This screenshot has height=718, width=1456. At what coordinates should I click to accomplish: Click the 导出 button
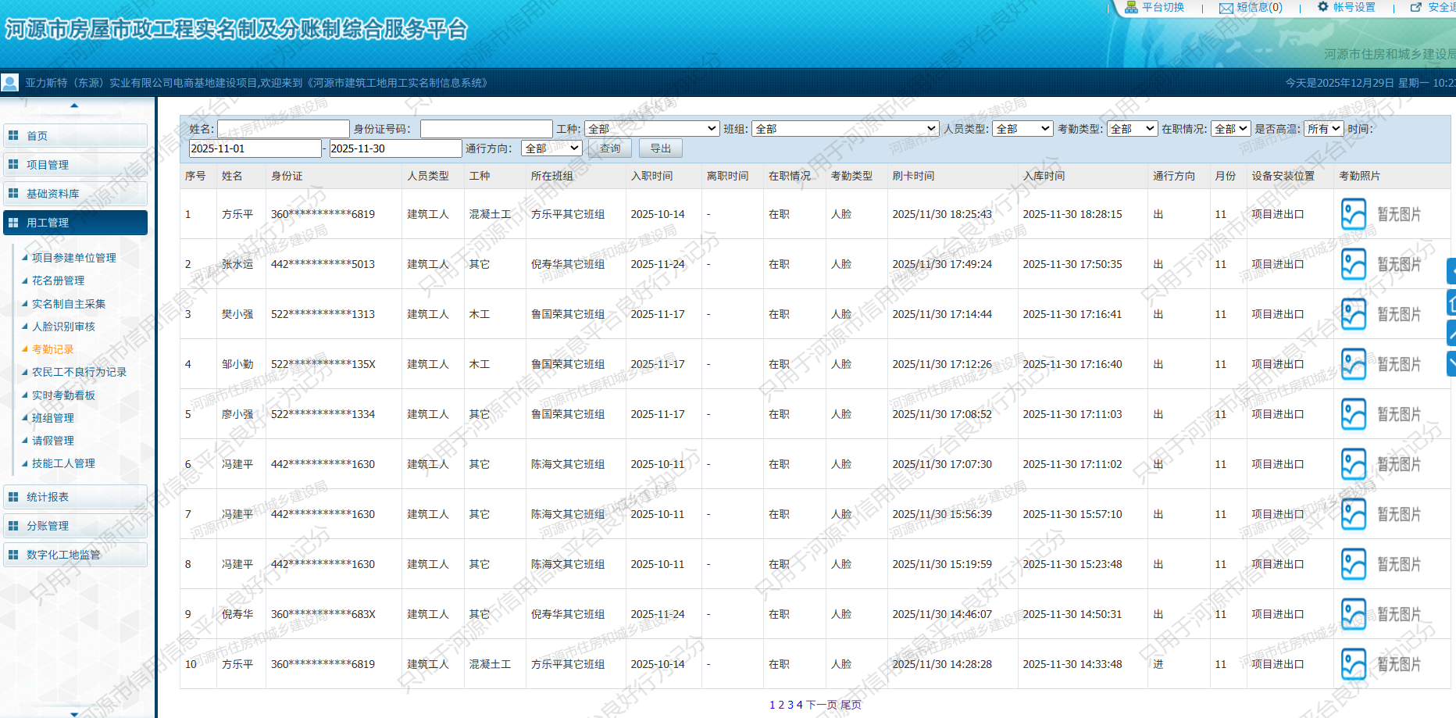(660, 148)
